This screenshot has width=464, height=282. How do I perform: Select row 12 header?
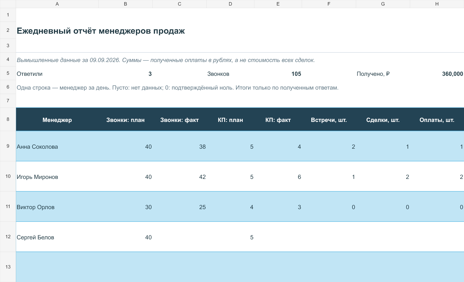tap(8, 237)
